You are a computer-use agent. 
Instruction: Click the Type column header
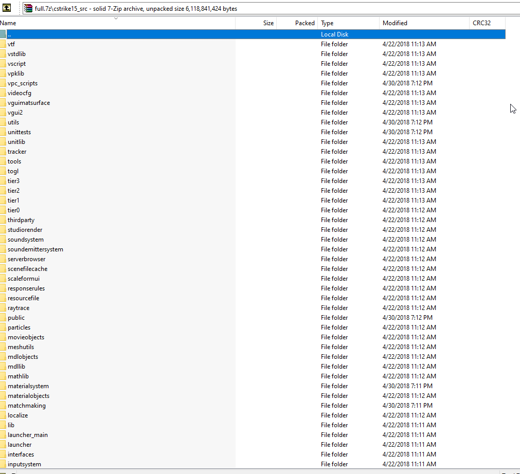pyautogui.click(x=348, y=23)
